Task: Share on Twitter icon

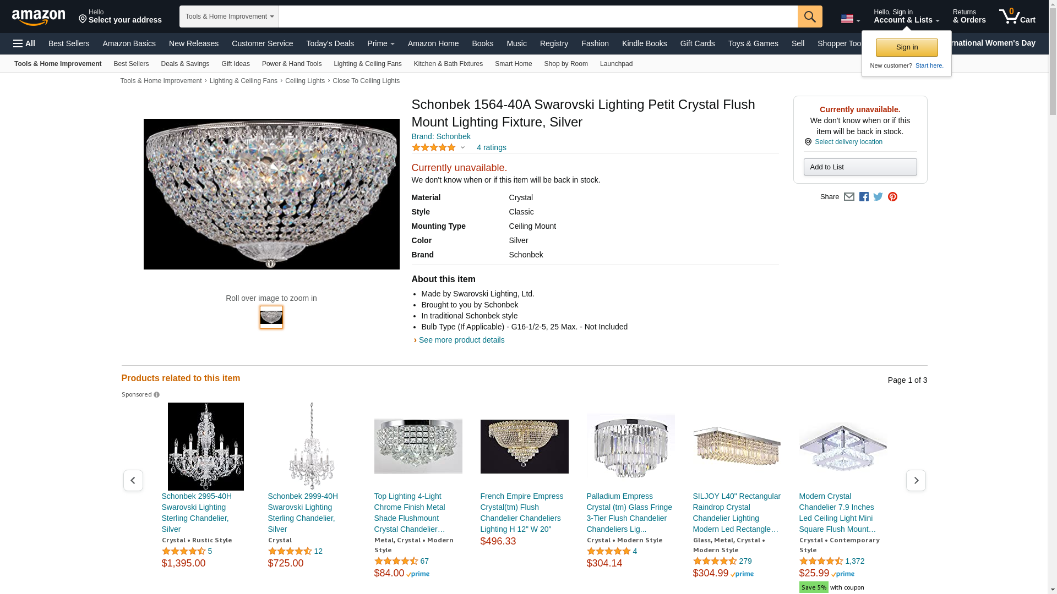Action: 878,197
